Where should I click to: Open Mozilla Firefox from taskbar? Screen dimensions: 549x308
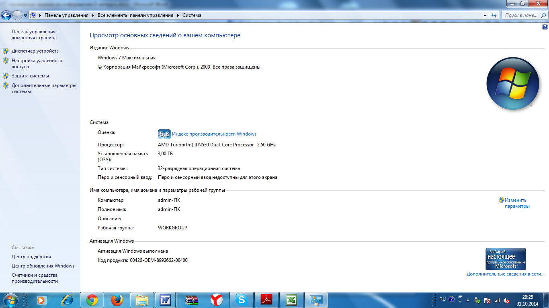[x=117, y=300]
